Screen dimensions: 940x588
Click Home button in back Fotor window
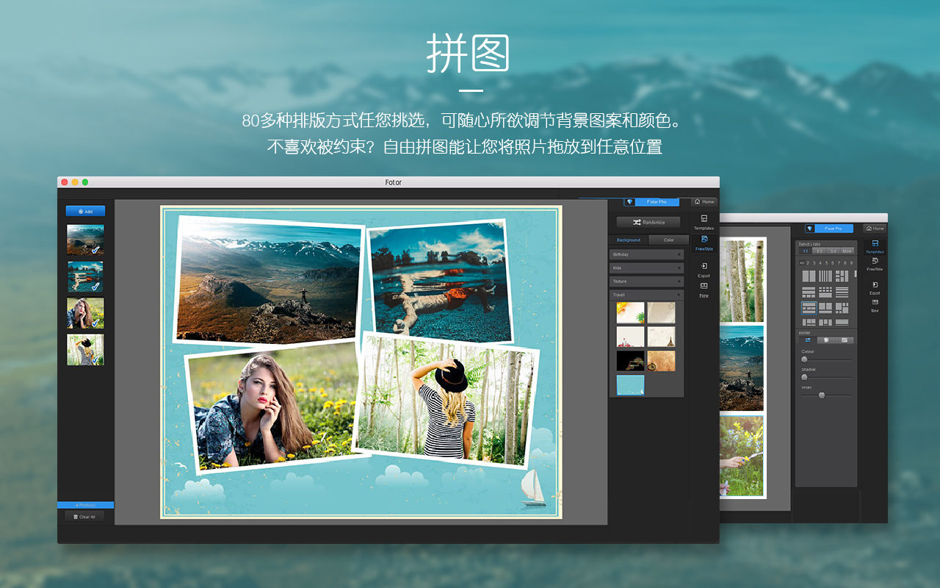pyautogui.click(x=875, y=229)
